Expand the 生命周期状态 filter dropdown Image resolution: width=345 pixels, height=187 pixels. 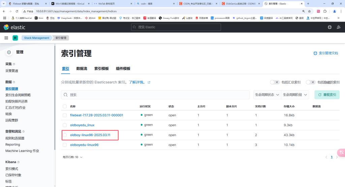267,95
